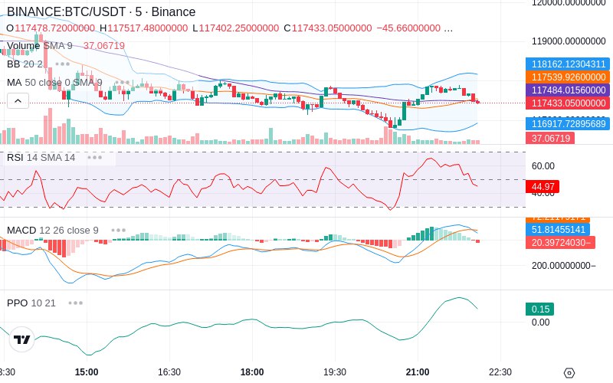Image resolution: width=613 pixels, height=383 pixels.
Task: Open more options for MACD indicator
Action: pyautogui.click(x=118, y=231)
